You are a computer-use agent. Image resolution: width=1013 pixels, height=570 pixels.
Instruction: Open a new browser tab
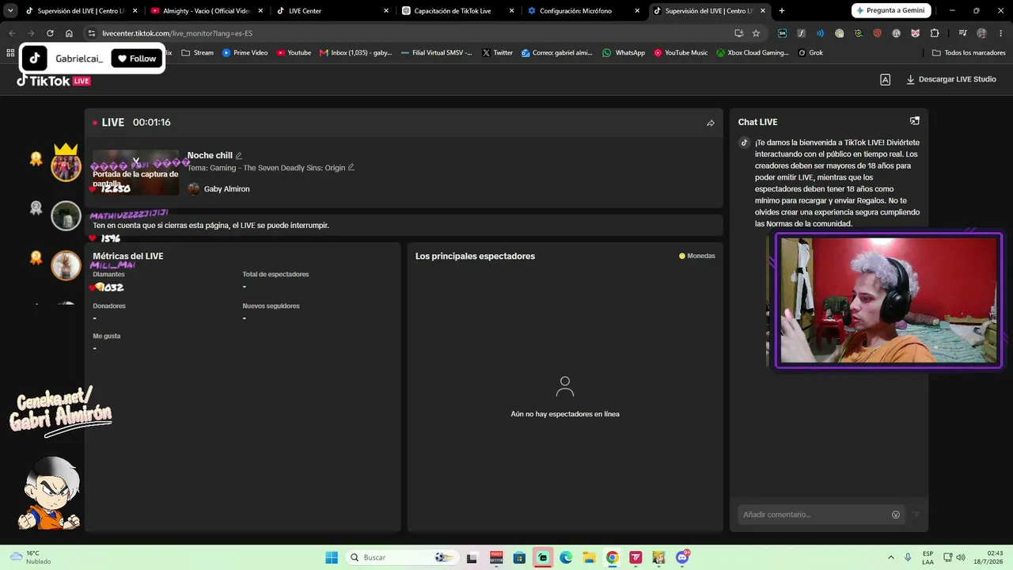click(782, 11)
